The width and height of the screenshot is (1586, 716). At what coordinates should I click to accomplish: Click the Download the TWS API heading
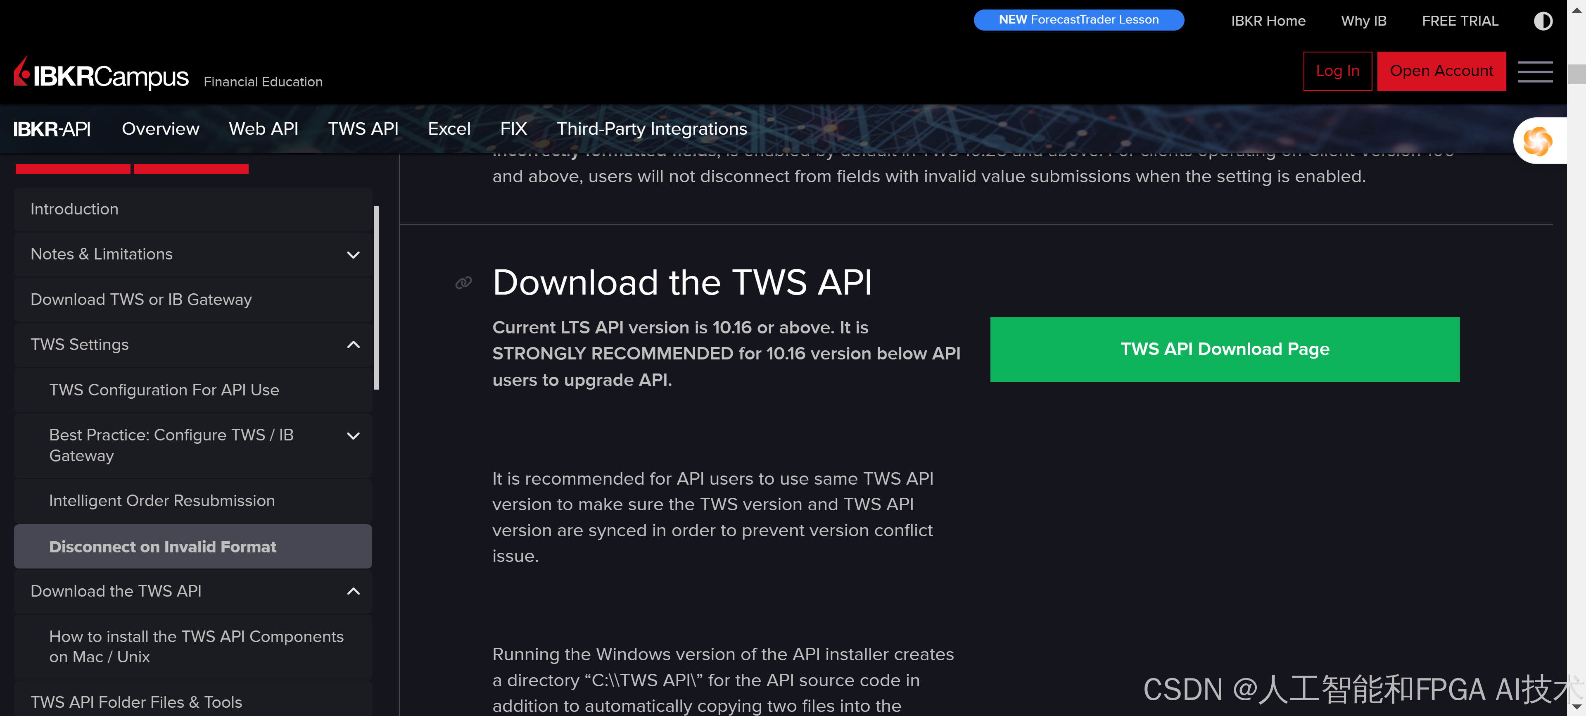[682, 283]
